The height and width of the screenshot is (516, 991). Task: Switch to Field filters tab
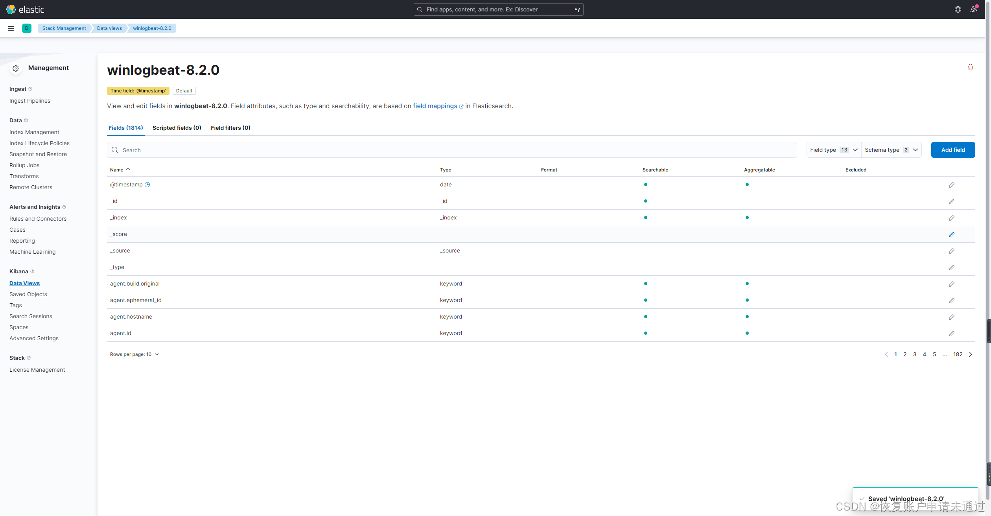[x=230, y=128]
